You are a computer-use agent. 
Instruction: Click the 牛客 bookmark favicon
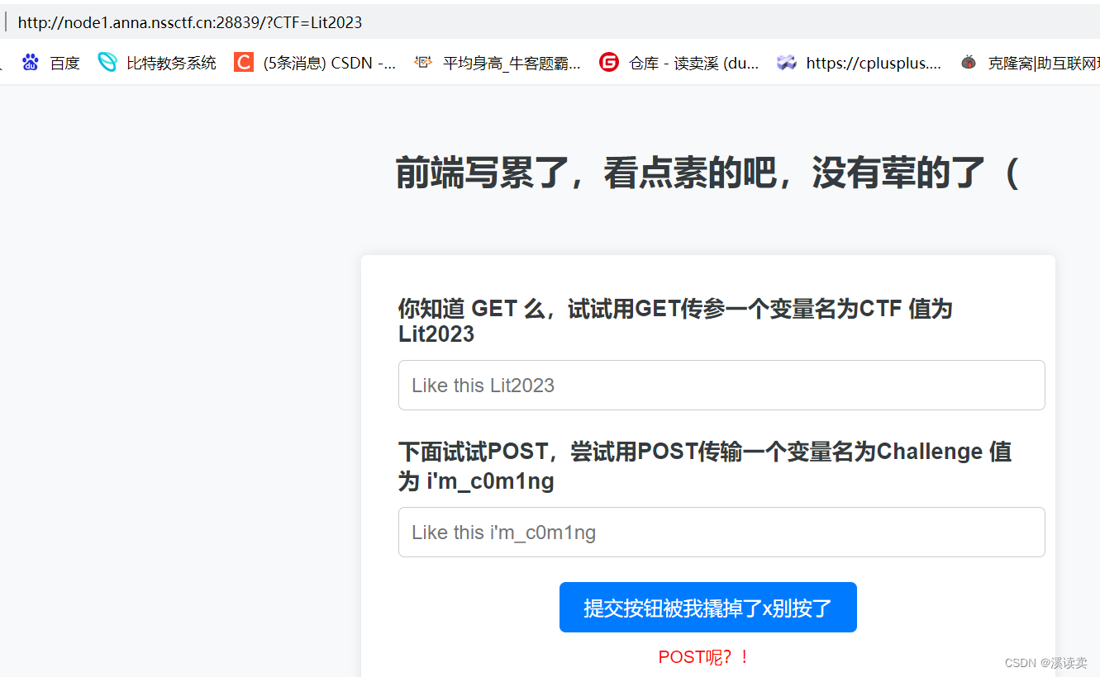[423, 62]
